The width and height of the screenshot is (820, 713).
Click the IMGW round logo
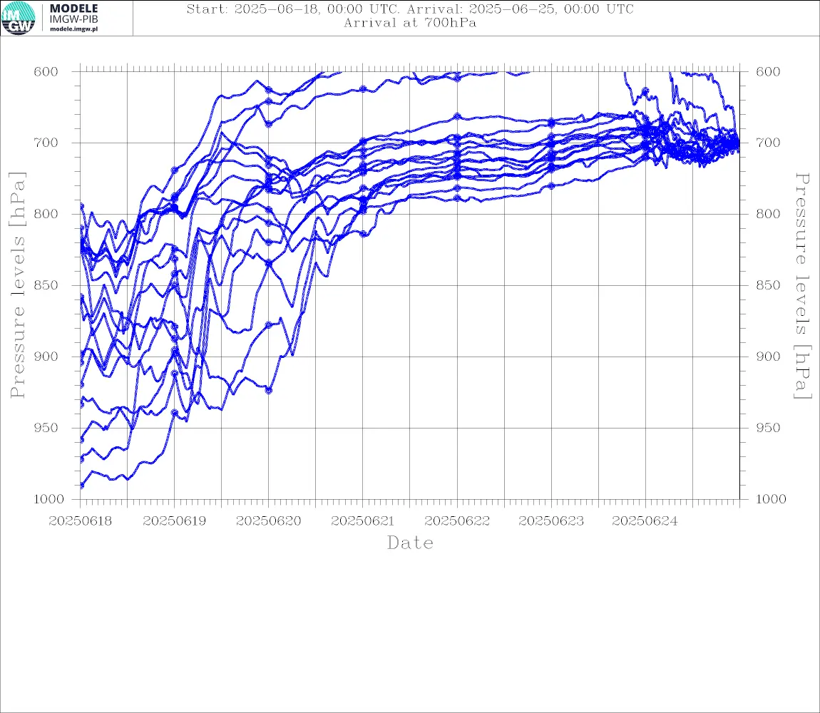(19, 19)
